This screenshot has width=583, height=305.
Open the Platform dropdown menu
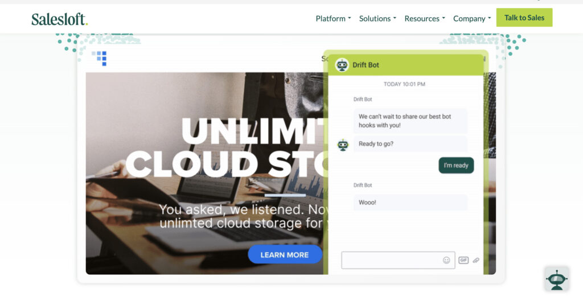point(333,18)
